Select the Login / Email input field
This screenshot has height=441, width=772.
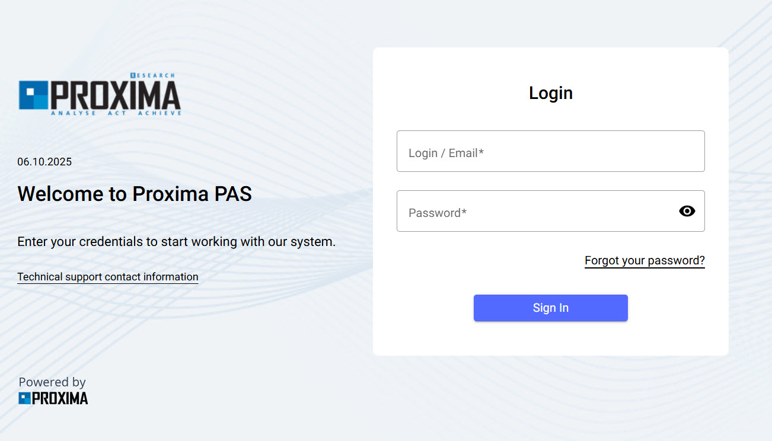tap(550, 151)
